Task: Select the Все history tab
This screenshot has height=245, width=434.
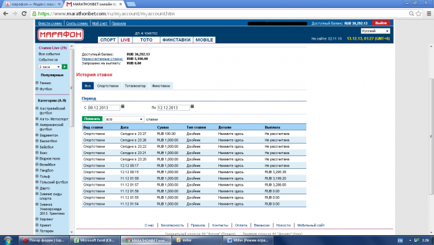Action: (x=87, y=85)
